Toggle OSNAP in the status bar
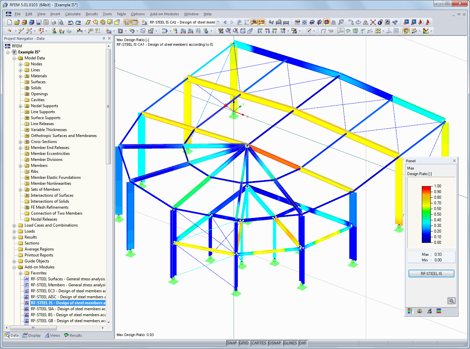 (275, 343)
